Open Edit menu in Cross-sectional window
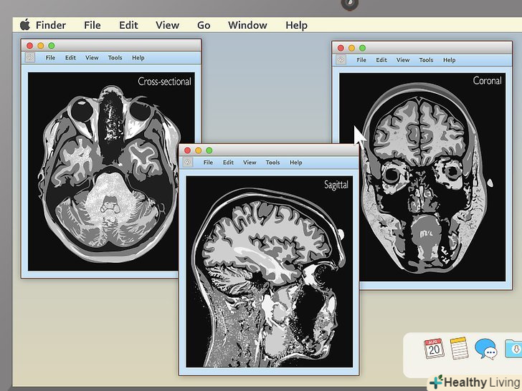 point(70,57)
